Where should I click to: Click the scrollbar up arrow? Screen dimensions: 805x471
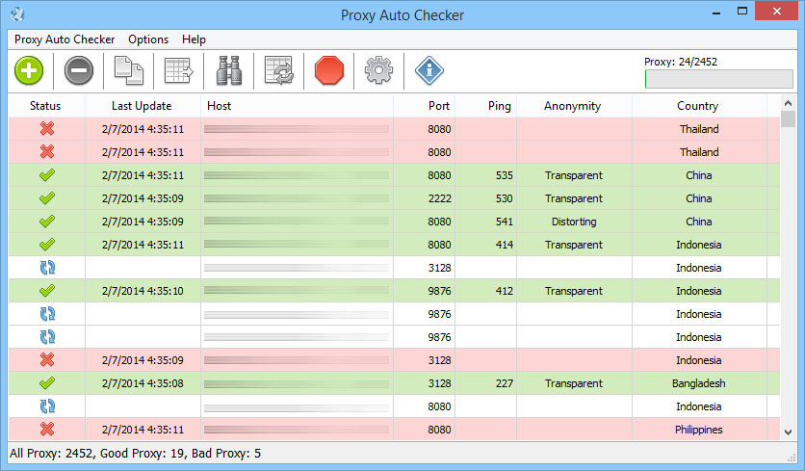coord(788,103)
